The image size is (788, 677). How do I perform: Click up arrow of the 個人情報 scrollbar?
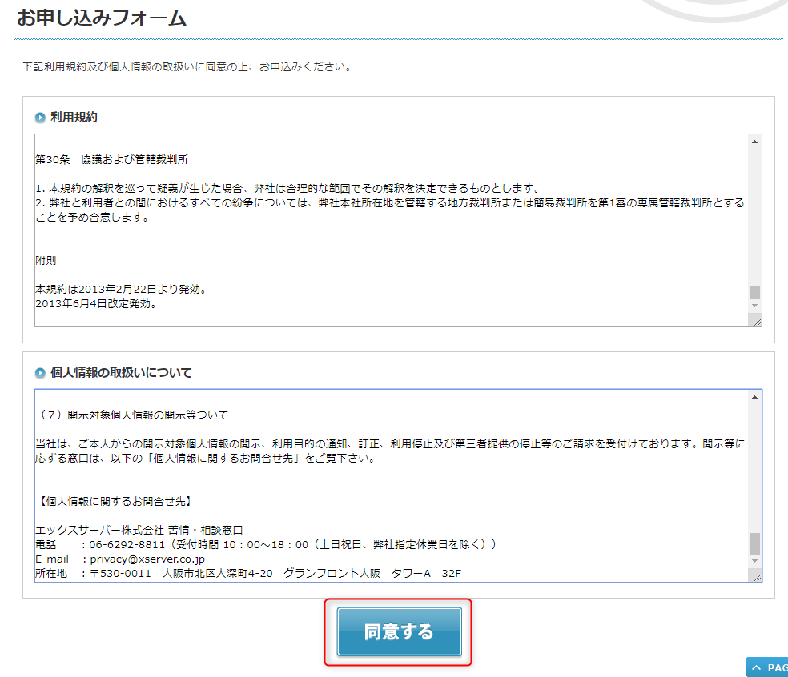tap(754, 397)
